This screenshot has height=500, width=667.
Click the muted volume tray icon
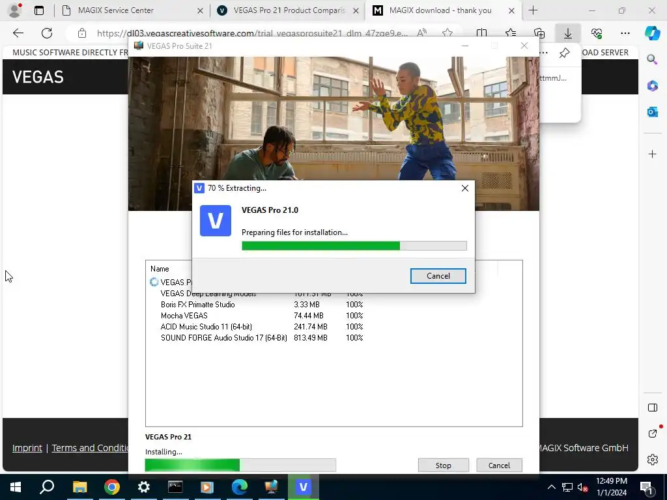pos(582,487)
